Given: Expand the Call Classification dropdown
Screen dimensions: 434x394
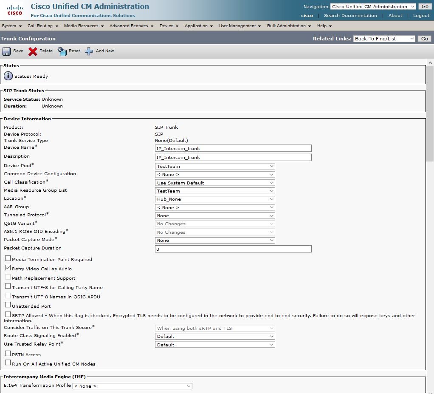Looking at the screenshot, I should coord(215,183).
